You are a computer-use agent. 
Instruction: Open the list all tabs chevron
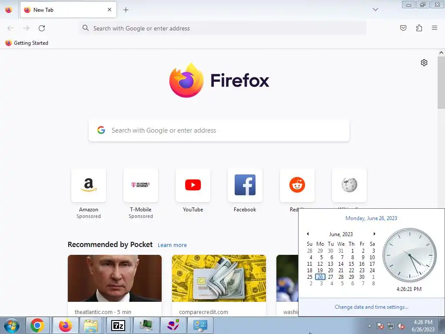coord(375,10)
